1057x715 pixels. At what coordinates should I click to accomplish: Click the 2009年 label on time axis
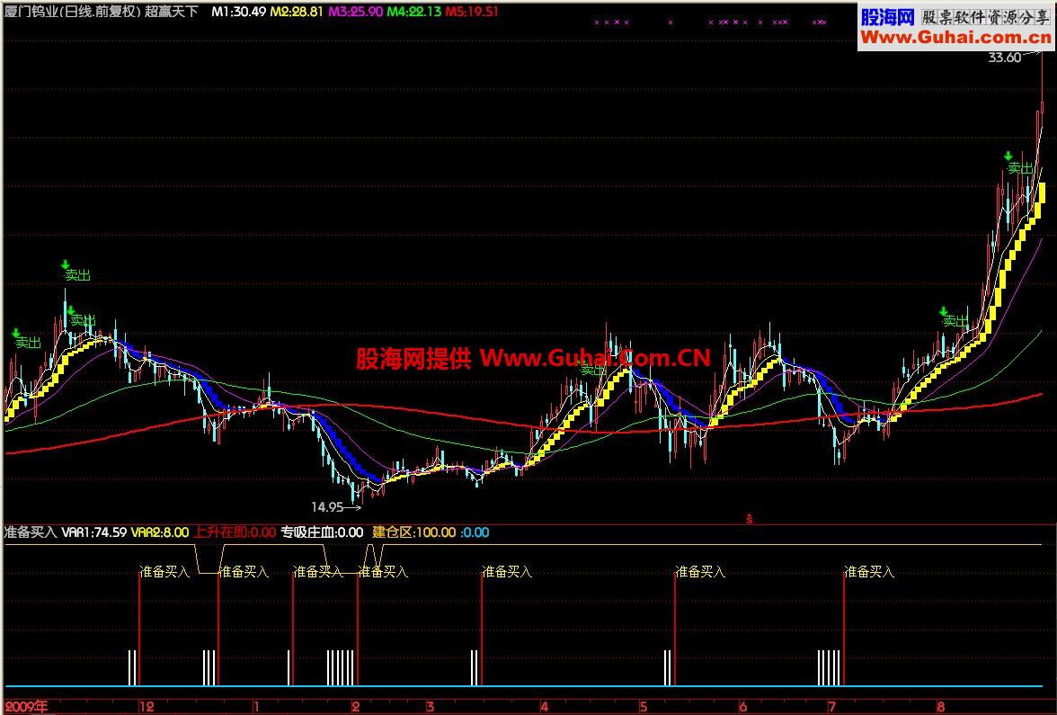tap(26, 707)
